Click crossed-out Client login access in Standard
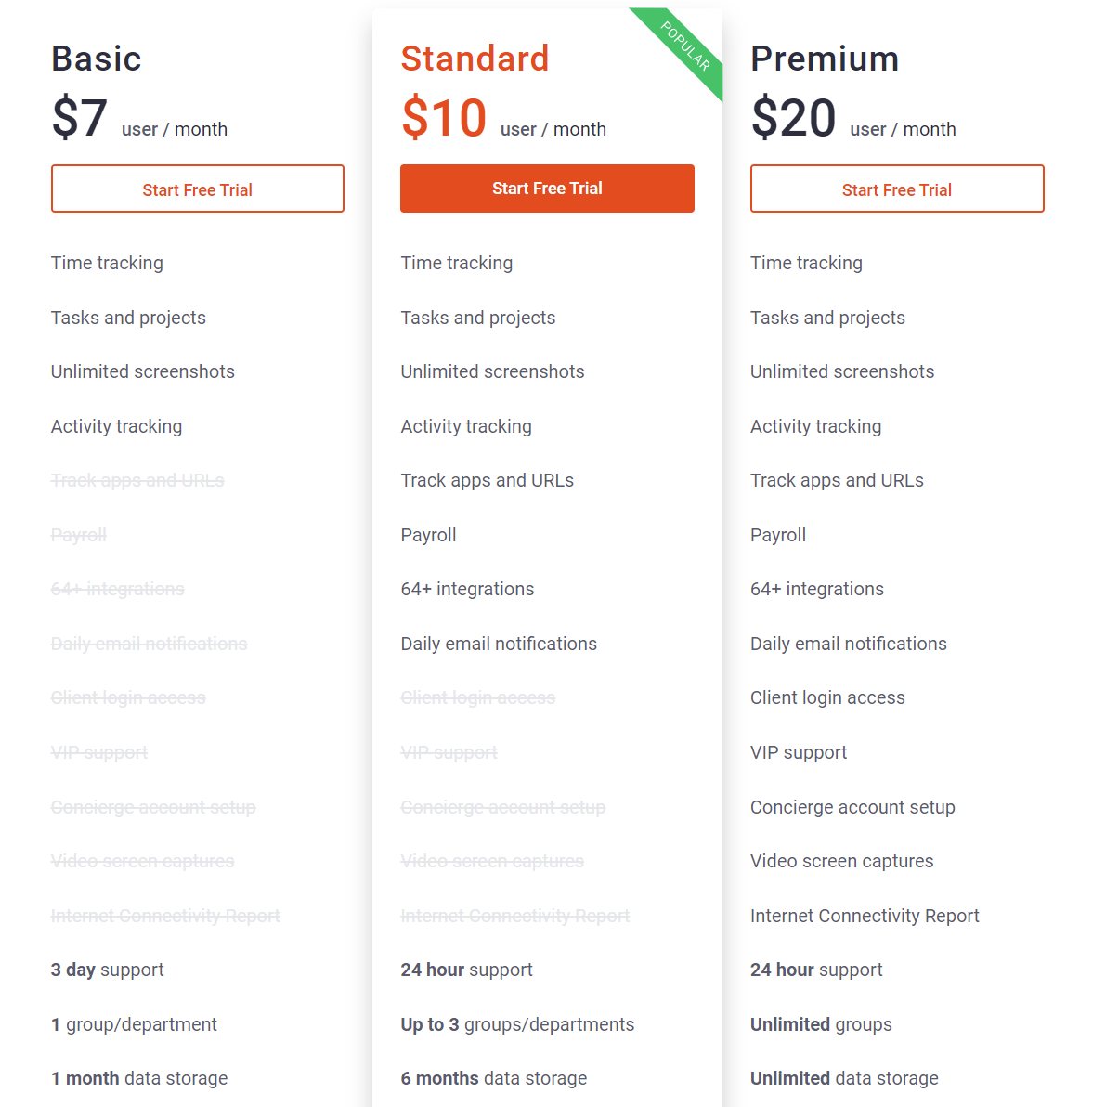 pyautogui.click(x=477, y=697)
